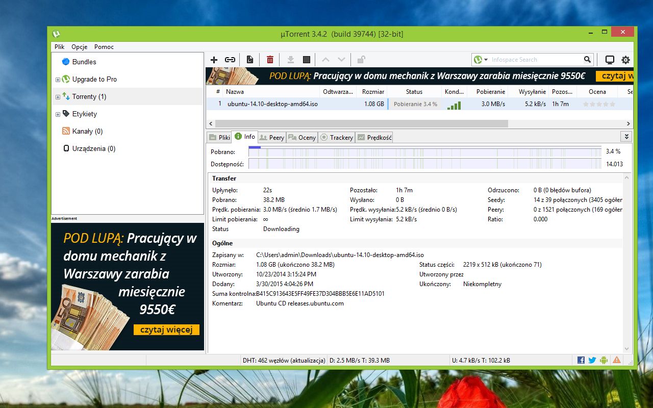Select Kanały (0) in the sidebar
The width and height of the screenshot is (653, 408).
[128, 131]
